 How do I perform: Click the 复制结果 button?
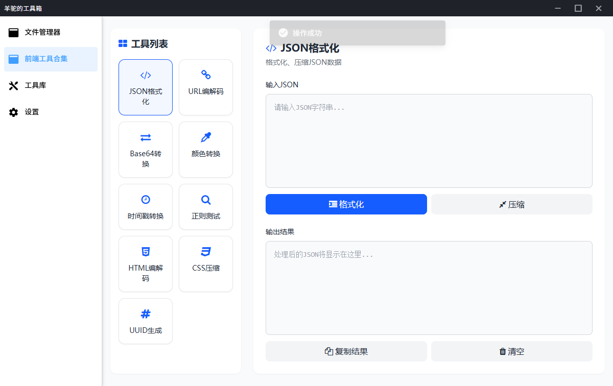coord(346,351)
